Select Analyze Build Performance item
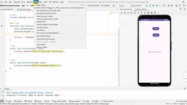The width and height of the screenshot is (187, 105). 60,39
